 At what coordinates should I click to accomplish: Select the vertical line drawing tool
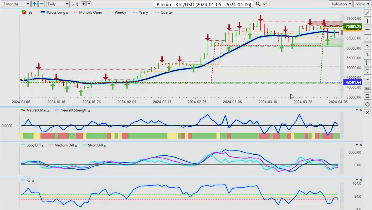point(367,21)
